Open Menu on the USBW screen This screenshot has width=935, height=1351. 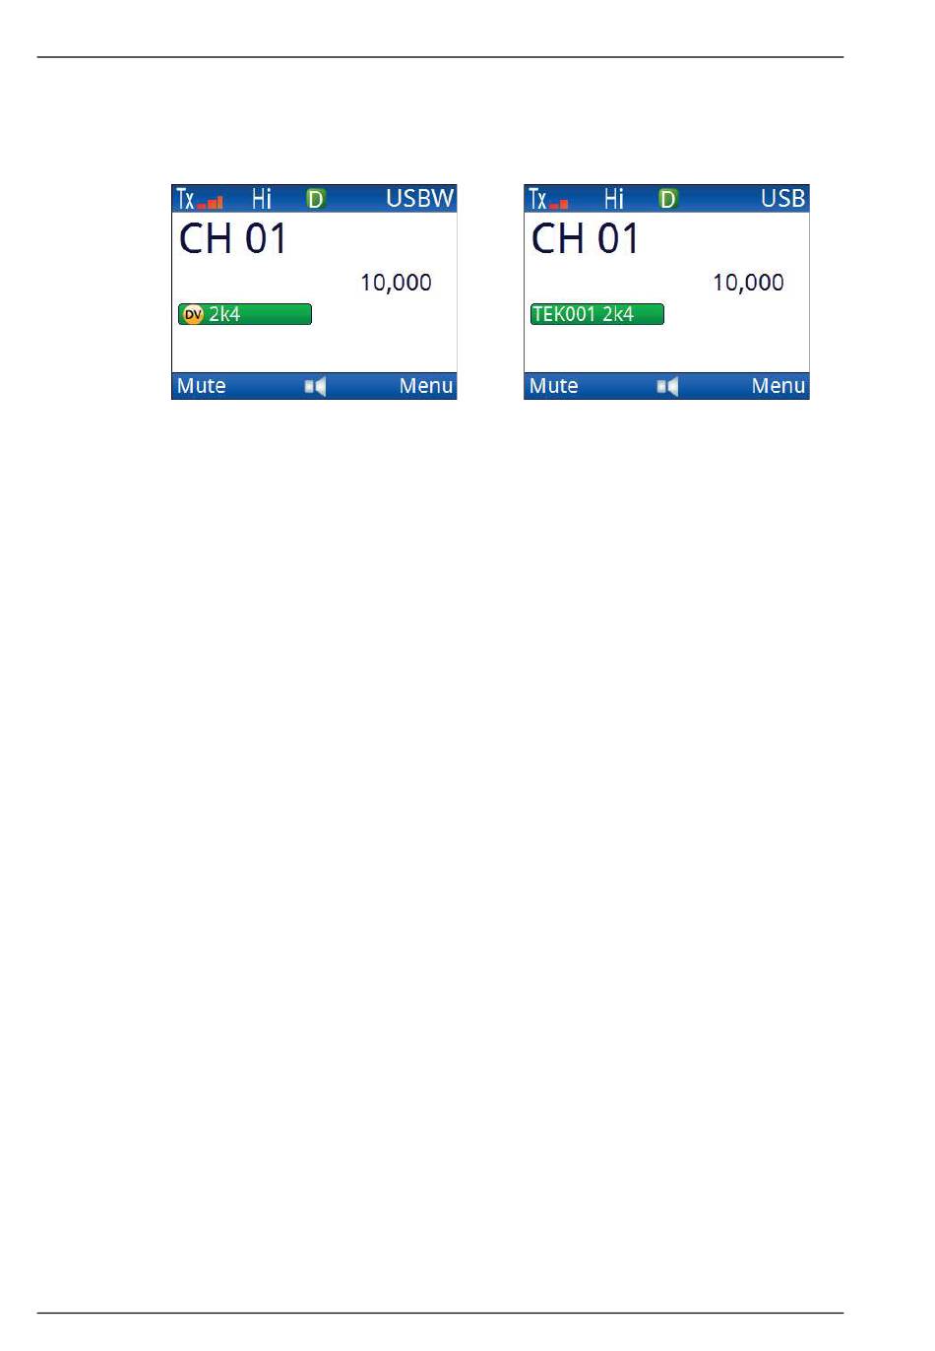point(426,386)
